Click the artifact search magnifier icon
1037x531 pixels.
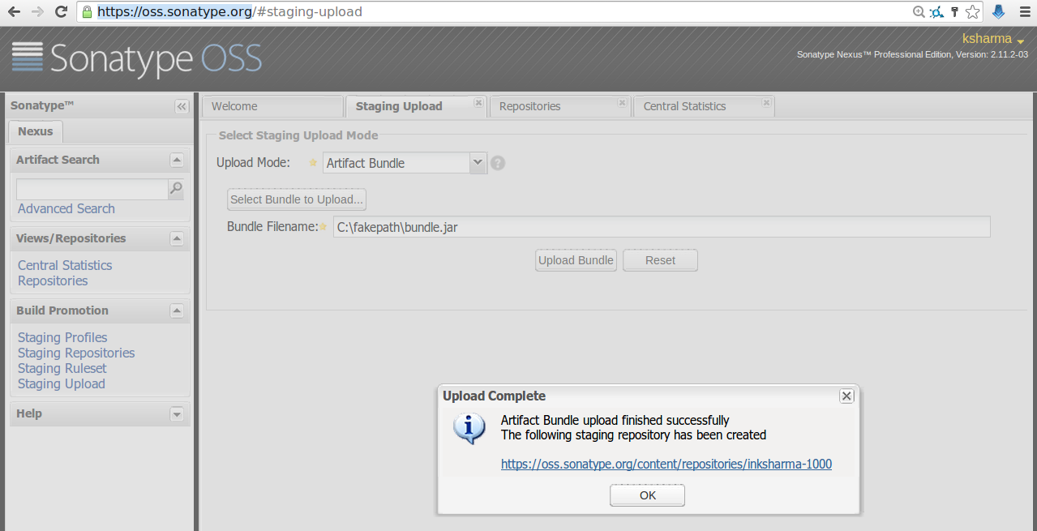[176, 189]
